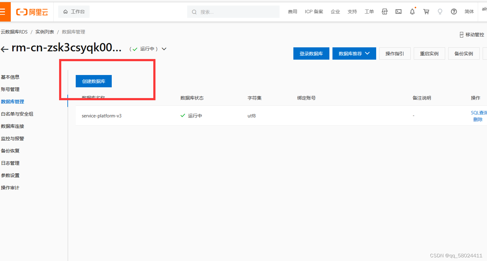Select 账号管理 in sidebar
The height and width of the screenshot is (261, 487).
point(10,89)
